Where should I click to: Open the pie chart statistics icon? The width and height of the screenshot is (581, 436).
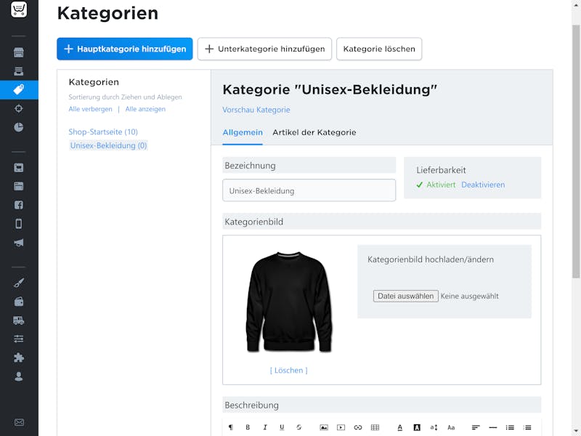point(19,127)
